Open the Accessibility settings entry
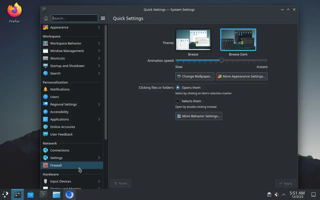Image resolution: width=320 pixels, height=200 pixels. coord(72,112)
